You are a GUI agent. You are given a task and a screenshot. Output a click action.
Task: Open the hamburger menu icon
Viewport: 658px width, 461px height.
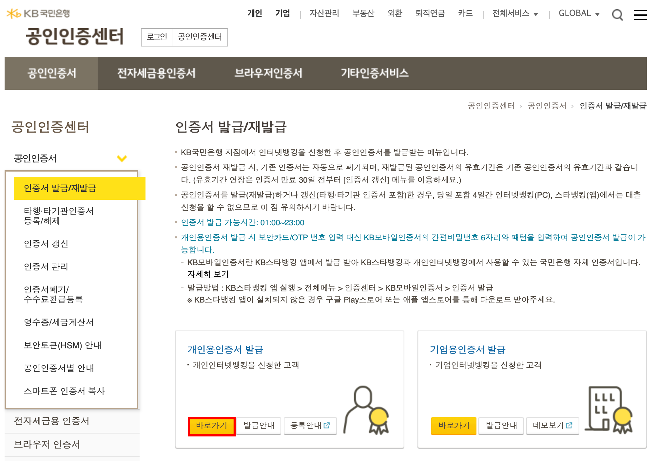tap(640, 15)
